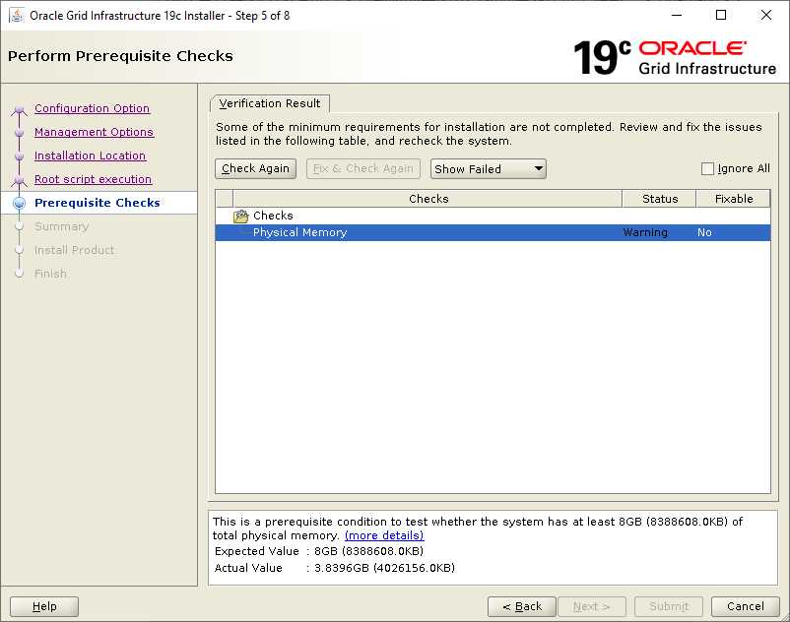Select the Physical Memory check row

(x=493, y=232)
